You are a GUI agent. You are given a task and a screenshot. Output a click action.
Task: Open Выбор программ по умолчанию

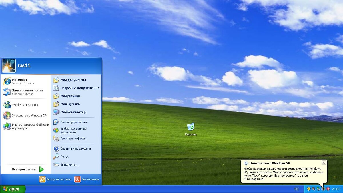pyautogui.click(x=76, y=130)
